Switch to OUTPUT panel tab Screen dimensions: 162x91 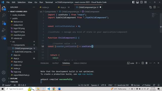click(55, 63)
